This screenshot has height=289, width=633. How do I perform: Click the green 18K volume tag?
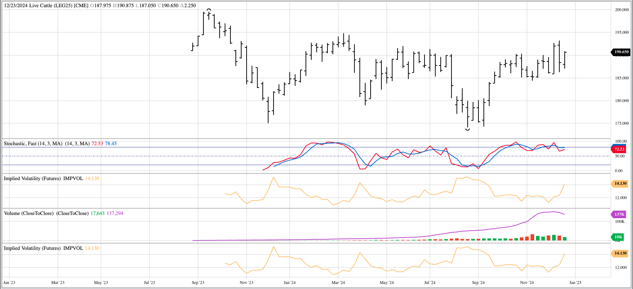click(618, 237)
